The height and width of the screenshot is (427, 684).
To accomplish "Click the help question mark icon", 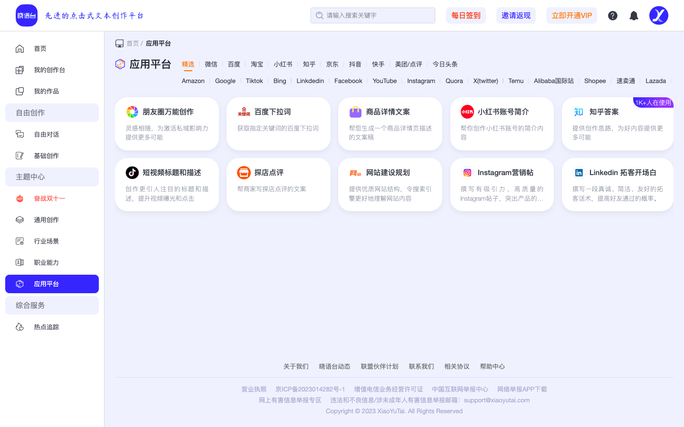I will (x=612, y=15).
